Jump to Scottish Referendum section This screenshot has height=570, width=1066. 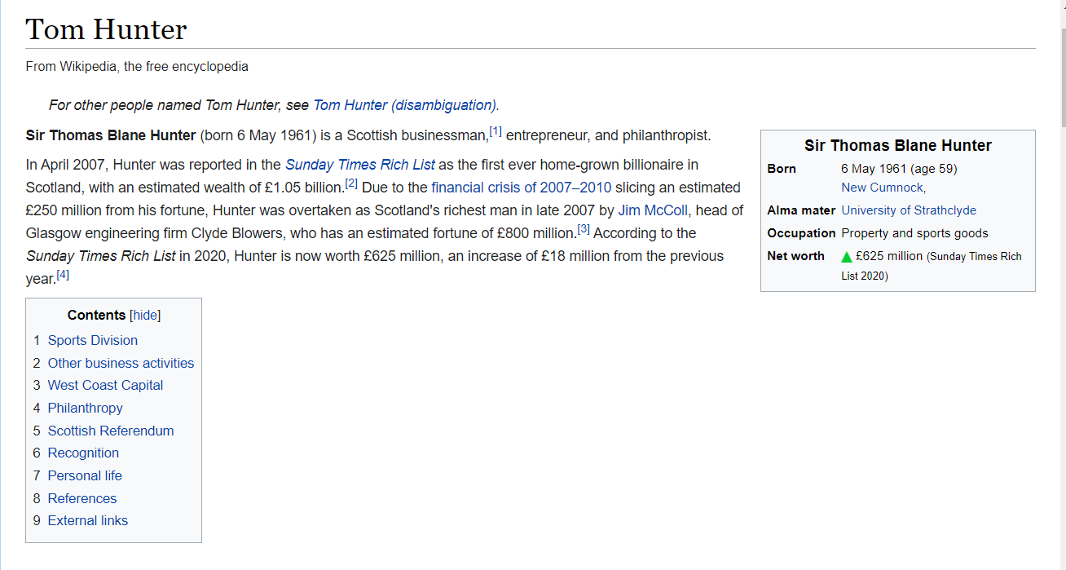point(111,431)
